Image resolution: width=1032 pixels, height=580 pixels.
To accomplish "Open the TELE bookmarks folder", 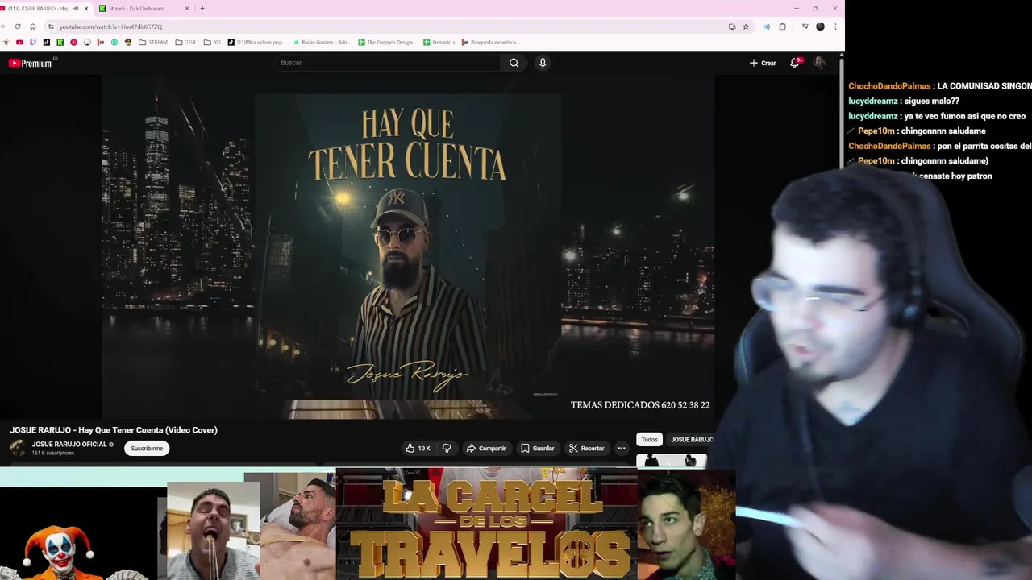I will coord(186,42).
